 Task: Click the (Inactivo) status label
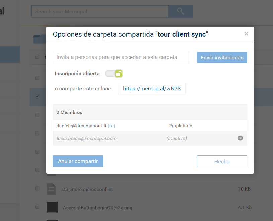(177, 138)
